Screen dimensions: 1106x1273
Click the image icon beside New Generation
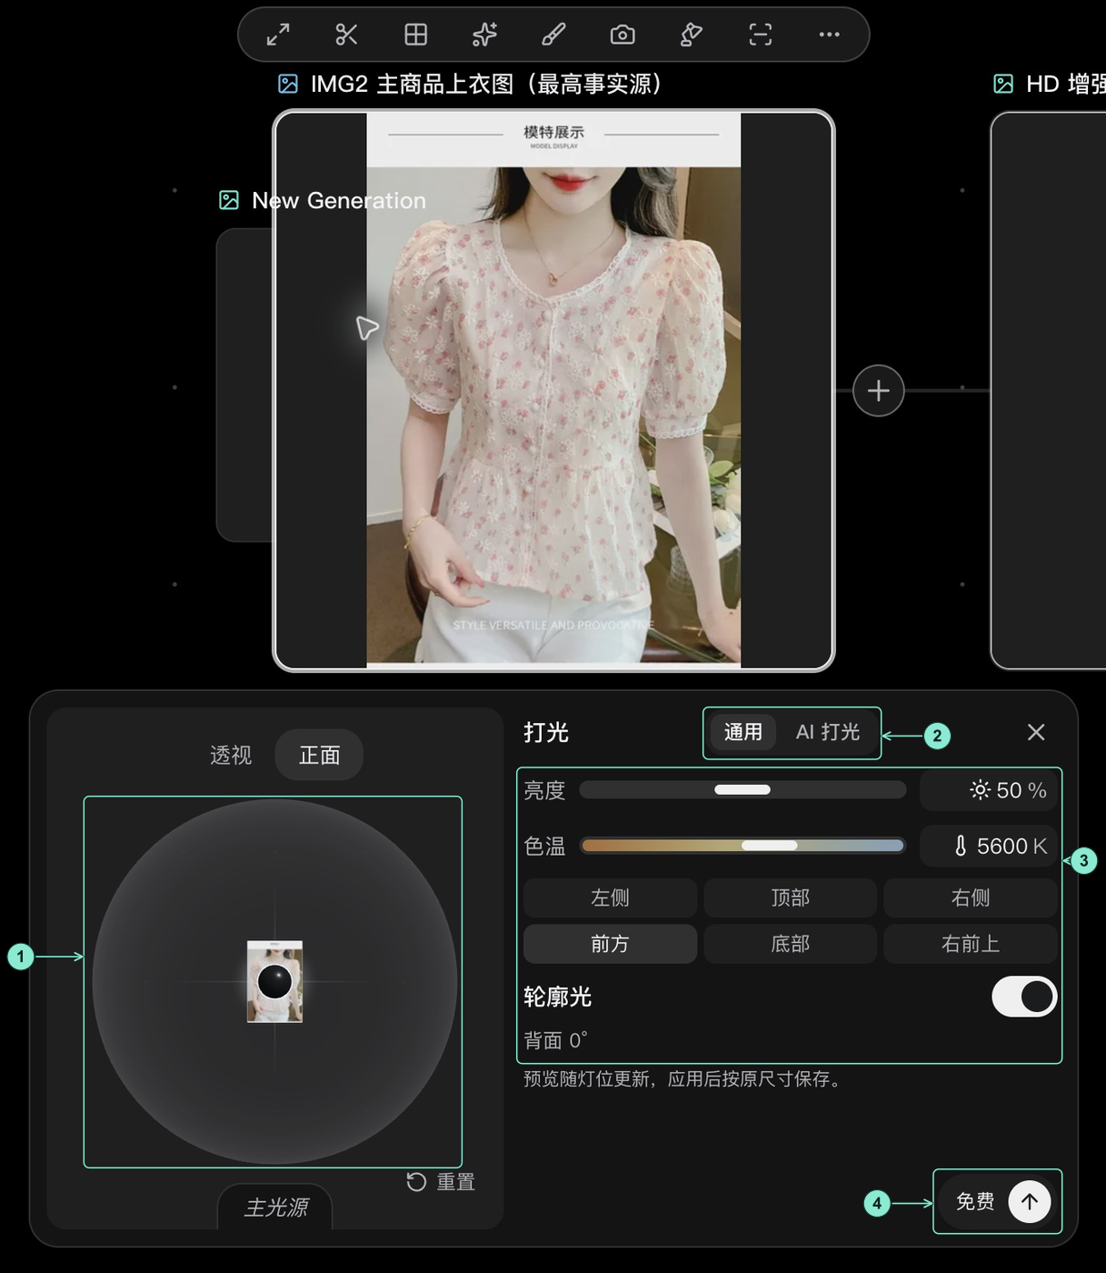click(x=229, y=200)
